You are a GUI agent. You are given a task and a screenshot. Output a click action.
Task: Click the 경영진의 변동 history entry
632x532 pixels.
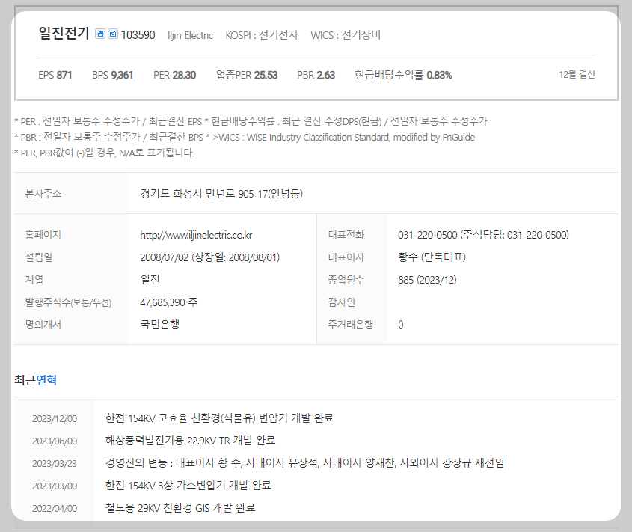pos(304,463)
